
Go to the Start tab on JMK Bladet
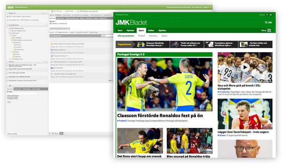pos(120,31)
